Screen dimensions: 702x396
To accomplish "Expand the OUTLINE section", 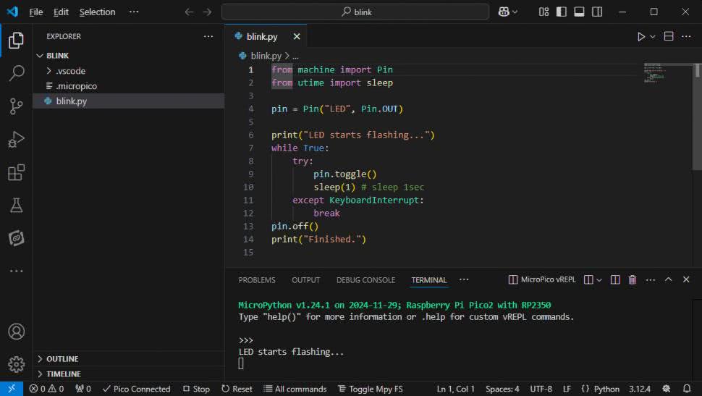I will pos(62,359).
